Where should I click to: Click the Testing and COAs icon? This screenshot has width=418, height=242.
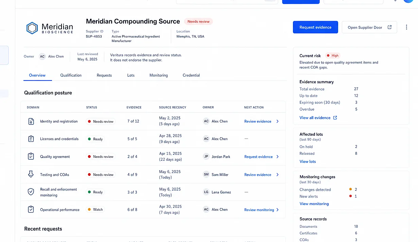click(x=31, y=174)
